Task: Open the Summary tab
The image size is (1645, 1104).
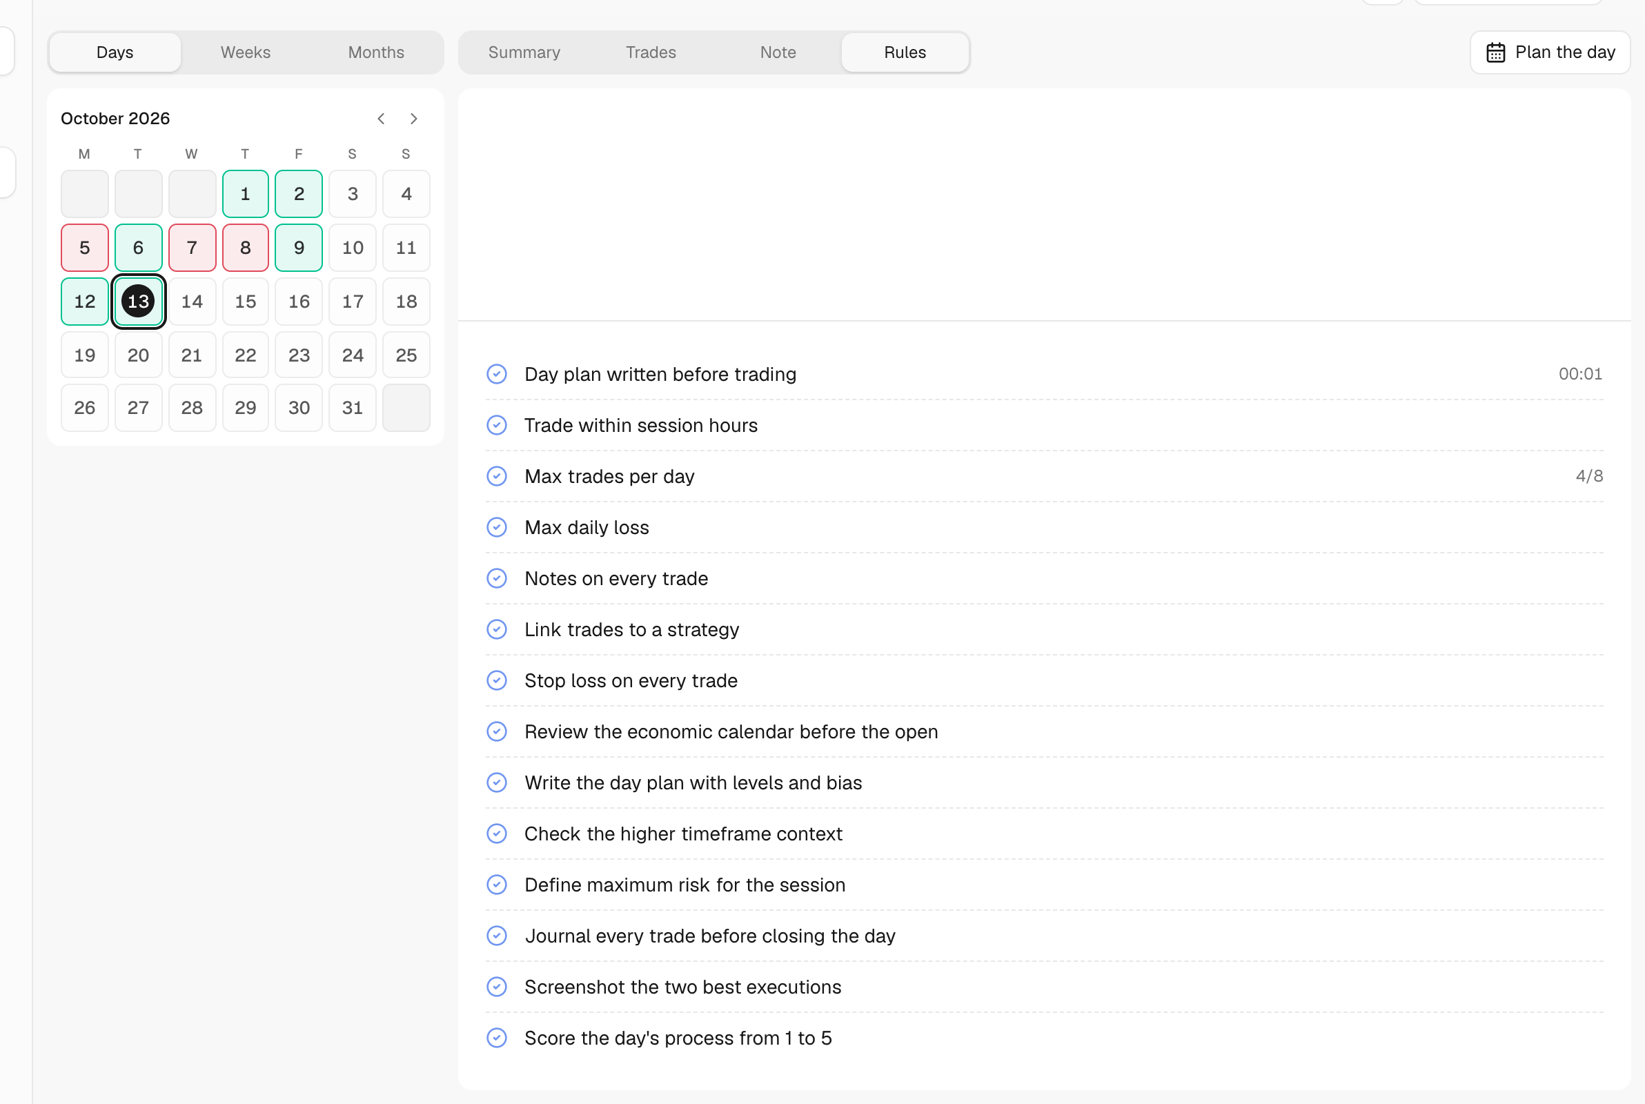Action: pos(524,52)
